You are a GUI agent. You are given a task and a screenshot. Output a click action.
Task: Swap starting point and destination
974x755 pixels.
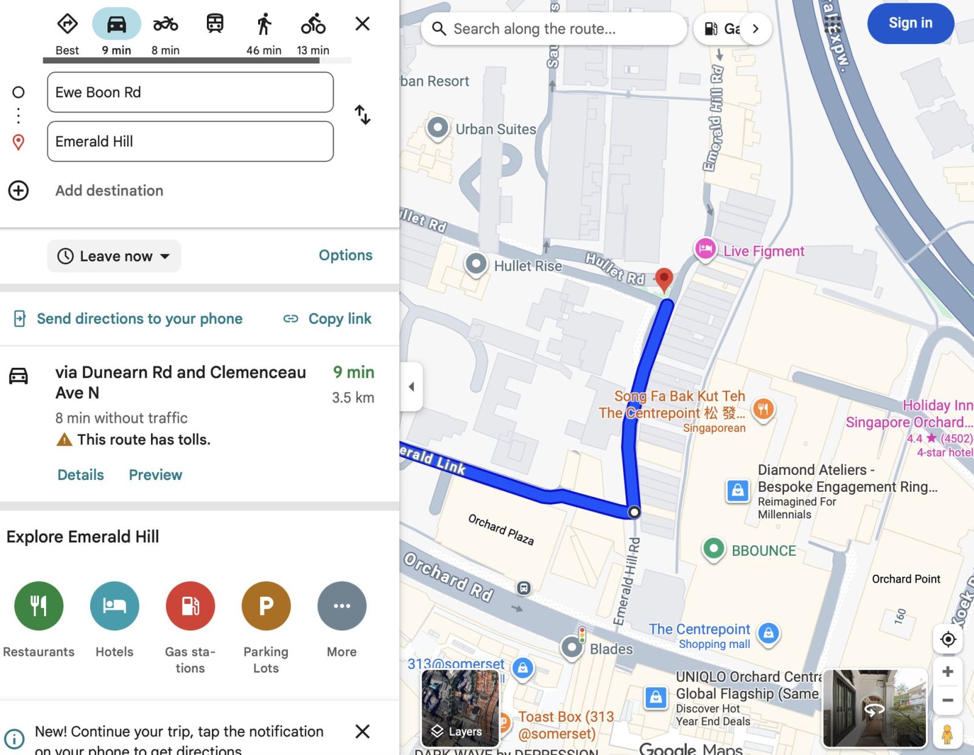363,114
